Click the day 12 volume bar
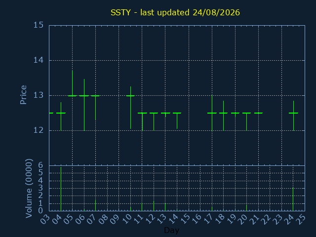This screenshot has height=237, width=316. (x=154, y=206)
